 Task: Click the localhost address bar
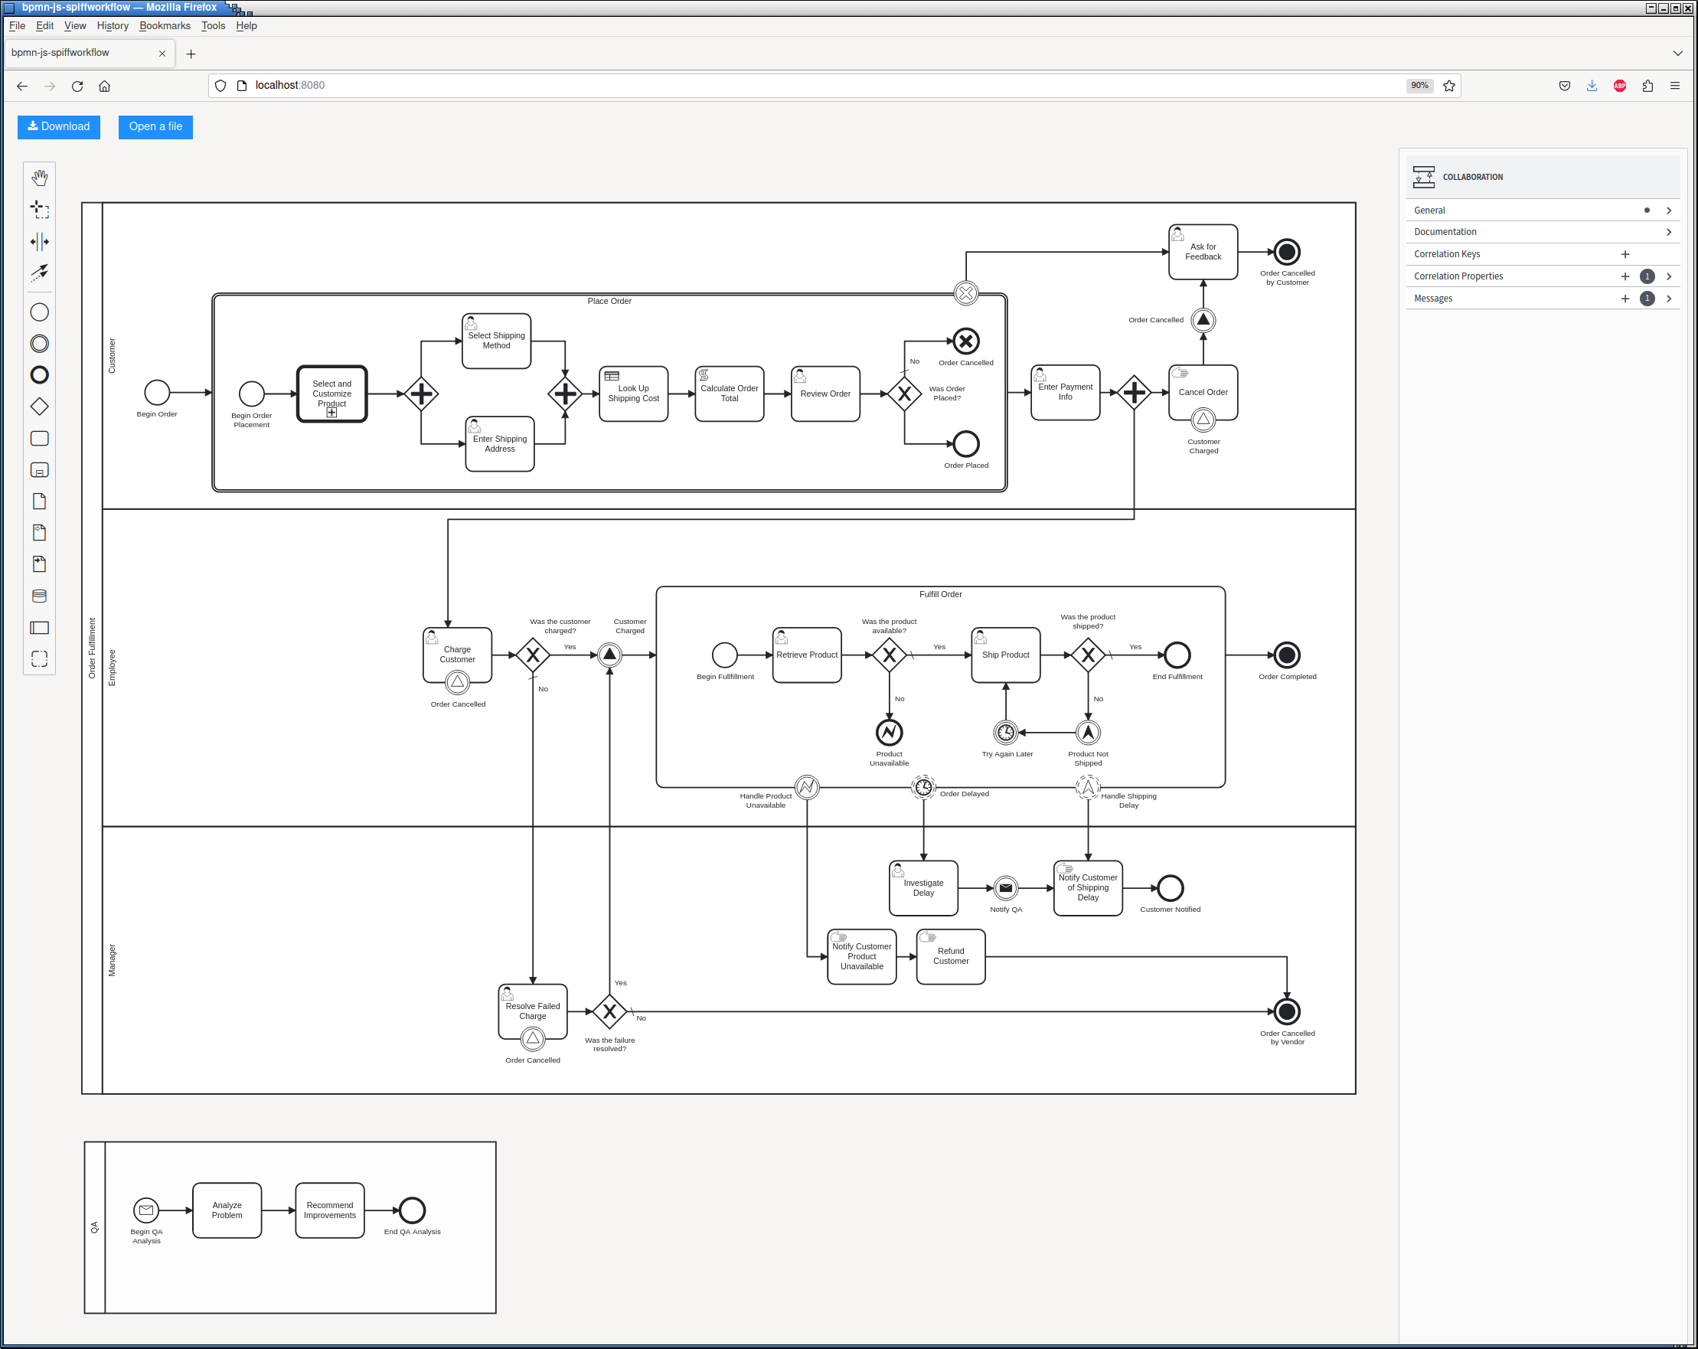[827, 86]
